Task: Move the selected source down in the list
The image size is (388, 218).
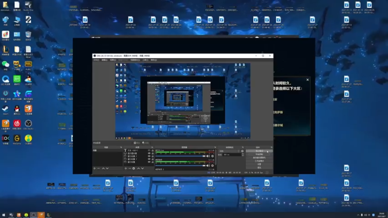Action: pyautogui.click(x=142, y=168)
